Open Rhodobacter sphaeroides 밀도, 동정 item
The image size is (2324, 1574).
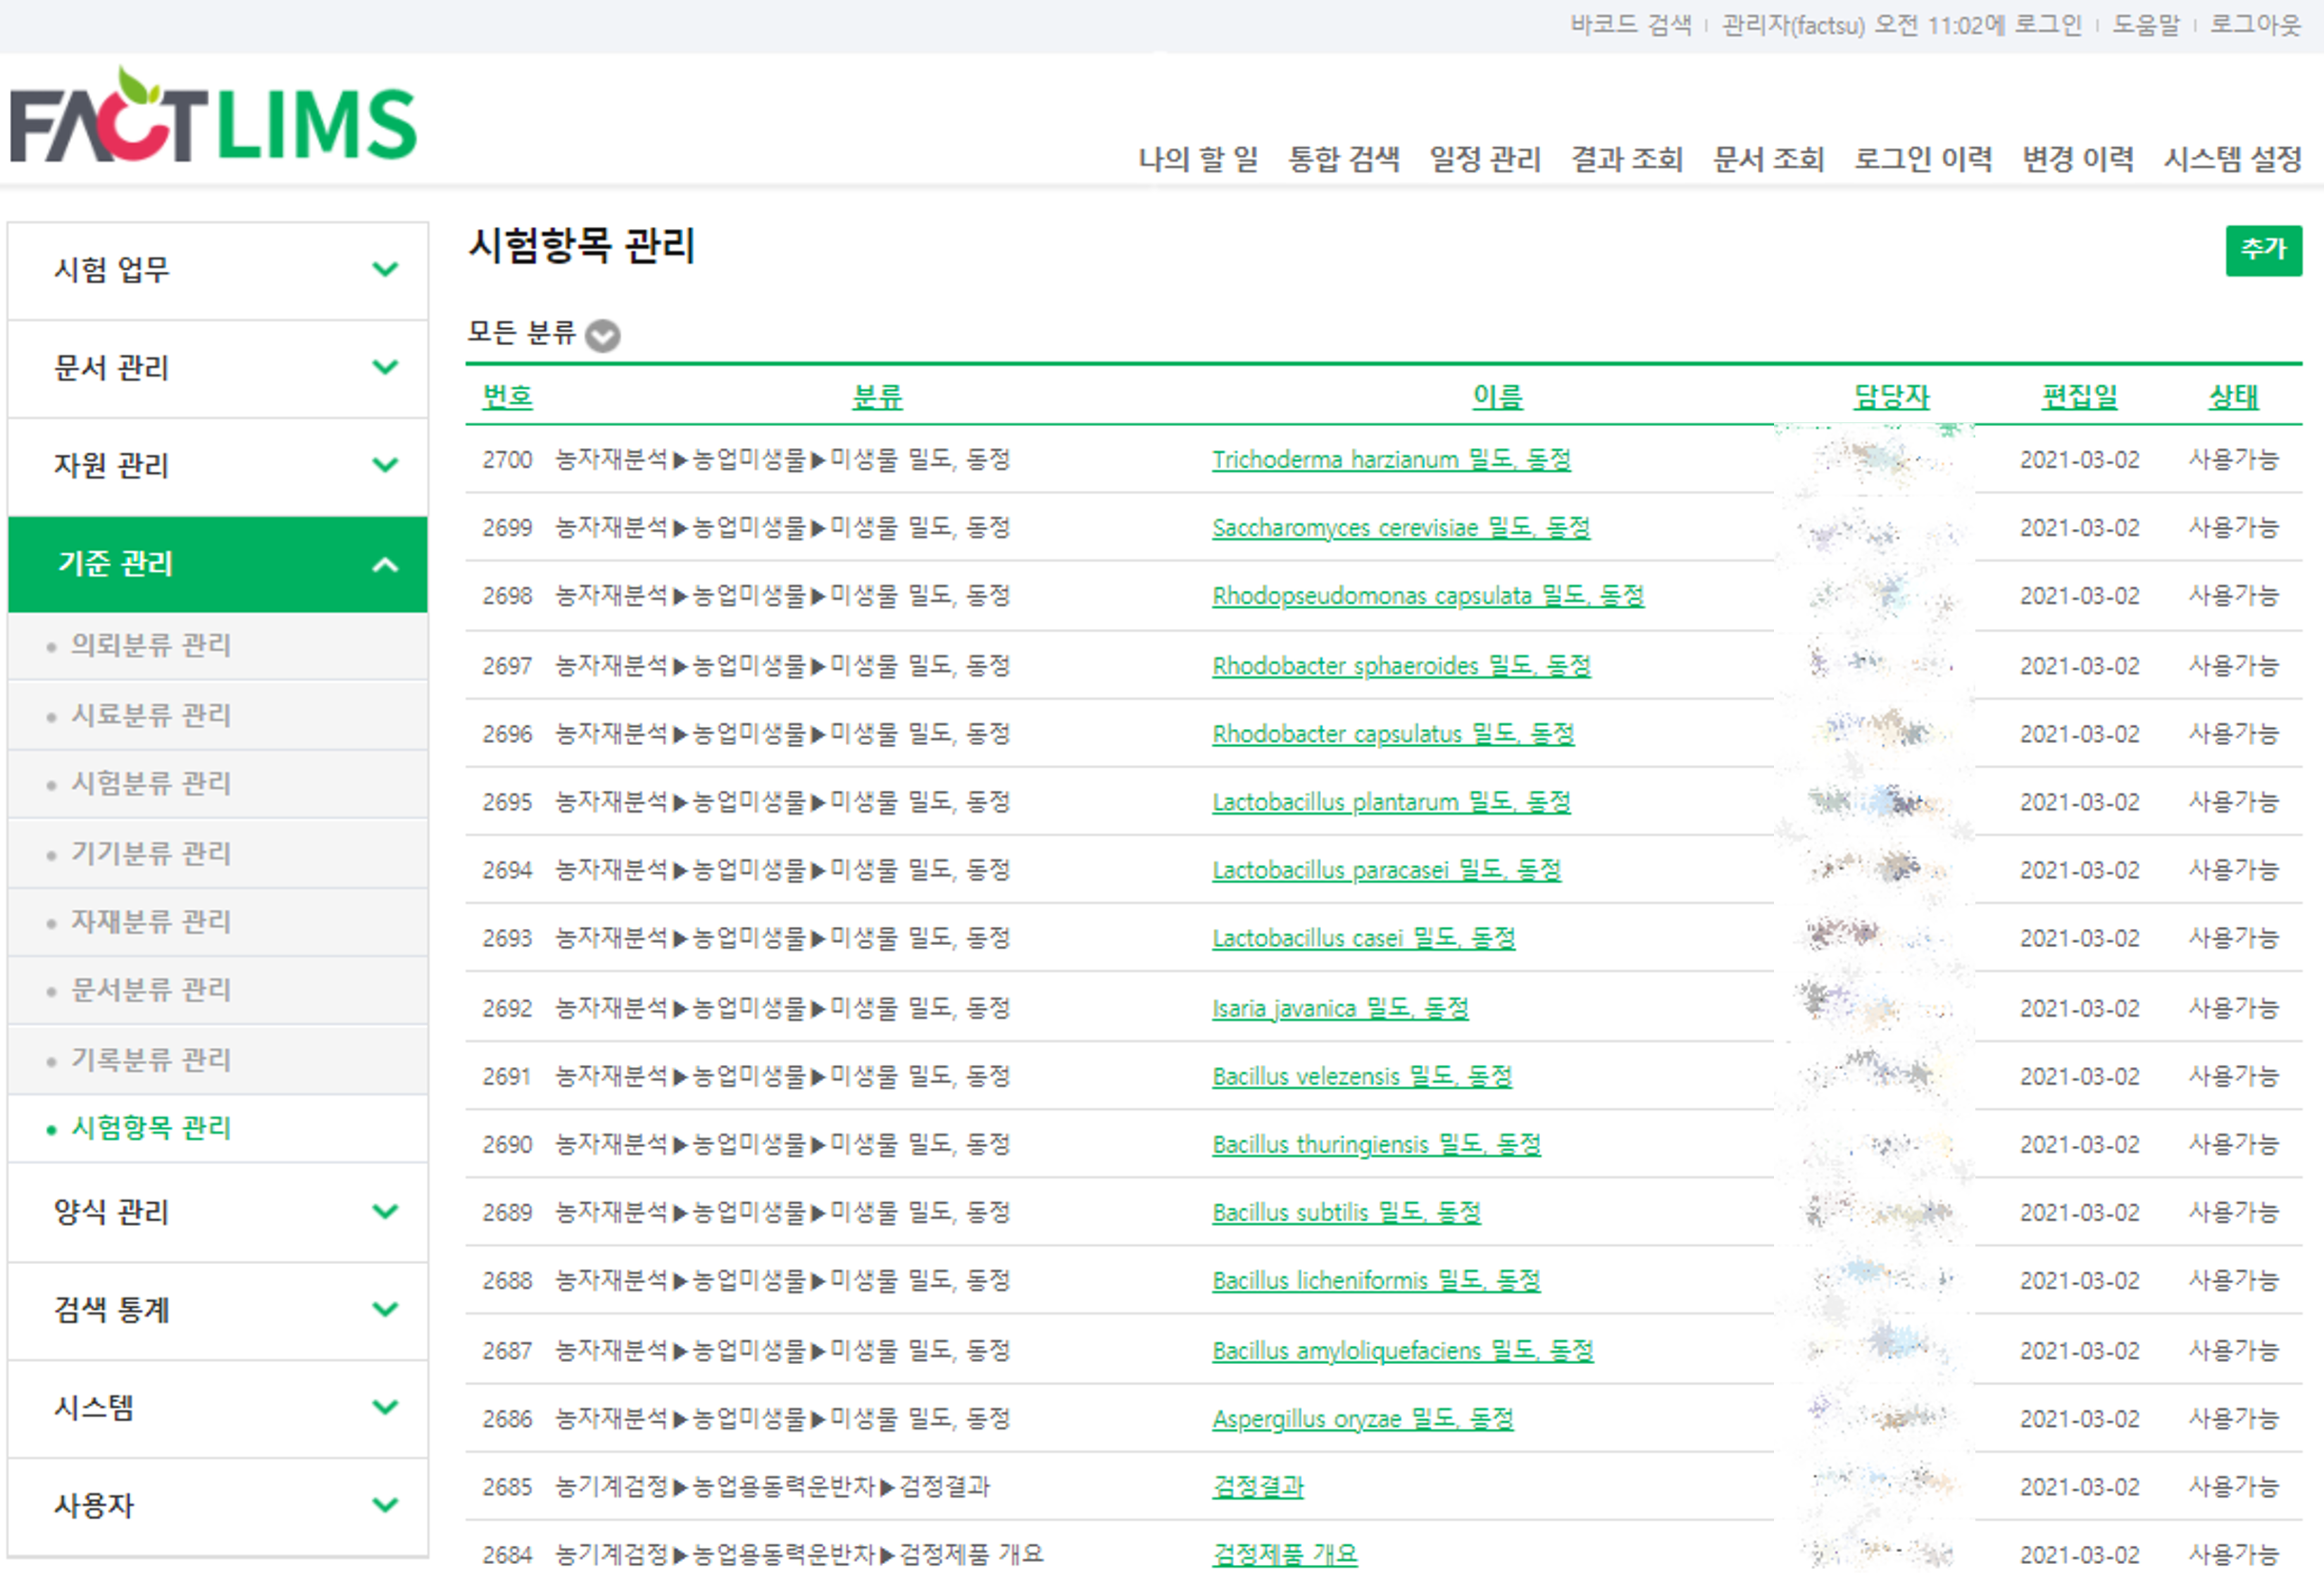coord(1401,666)
